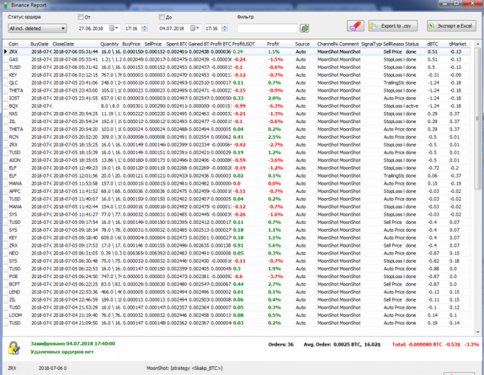Sort by the Comment column header
The width and height of the screenshot is (484, 375).
click(x=349, y=44)
